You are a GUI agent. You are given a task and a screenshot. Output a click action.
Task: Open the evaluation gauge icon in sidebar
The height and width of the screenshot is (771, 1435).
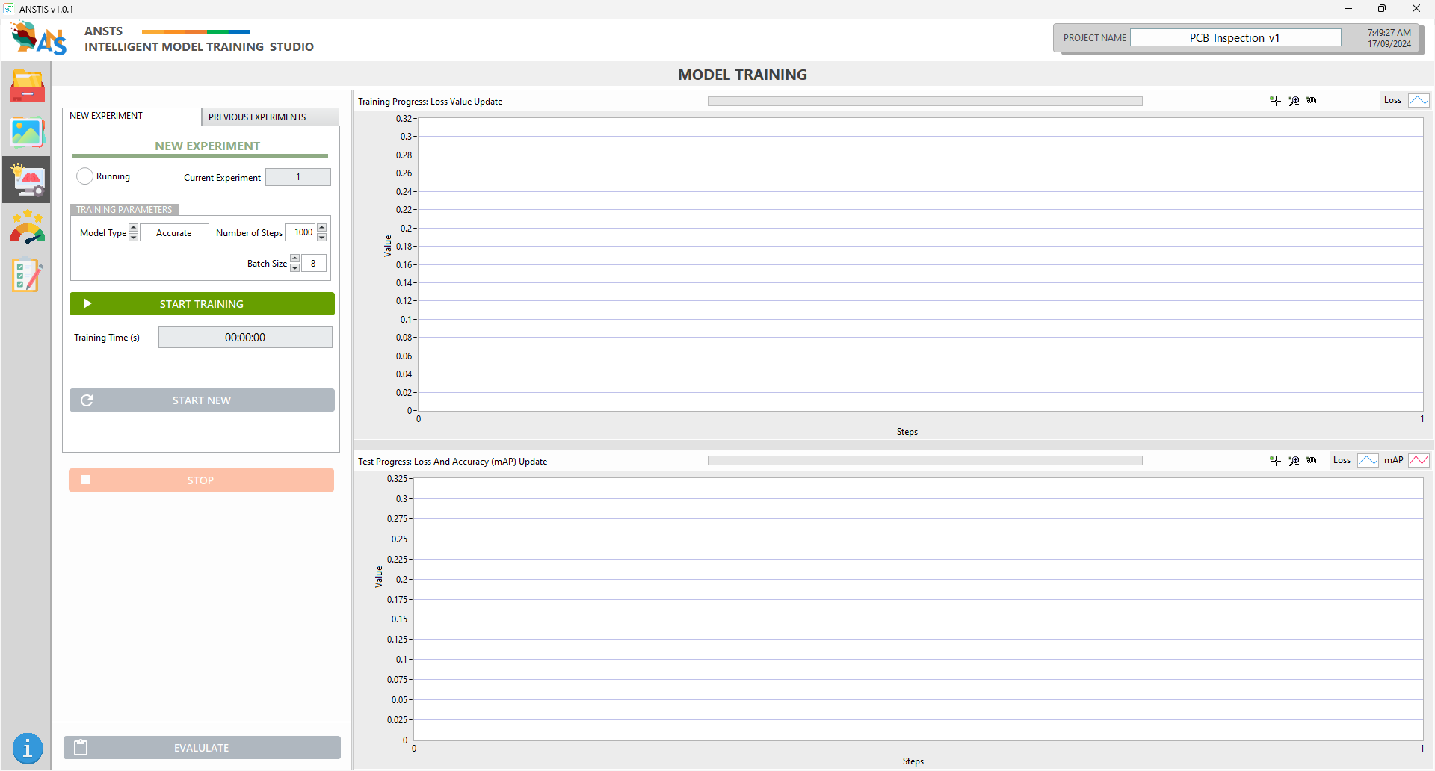point(27,227)
